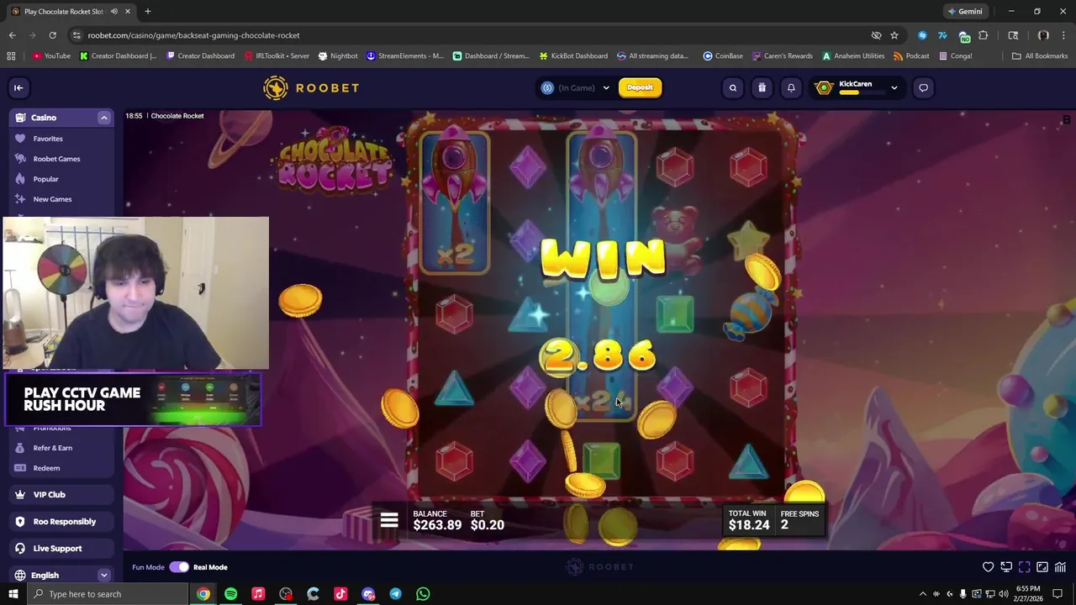Open the Podcast bookmark

tap(911, 56)
